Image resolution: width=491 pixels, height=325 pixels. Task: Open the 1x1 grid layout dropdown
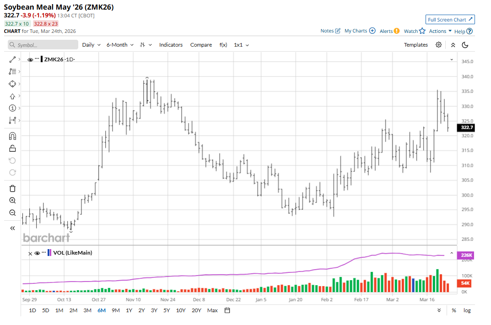coord(242,45)
